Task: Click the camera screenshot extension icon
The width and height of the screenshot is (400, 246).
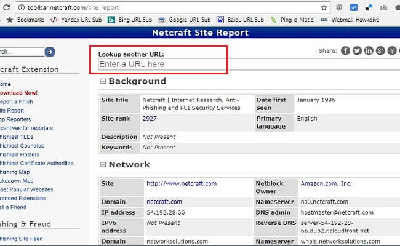Action: point(383,8)
